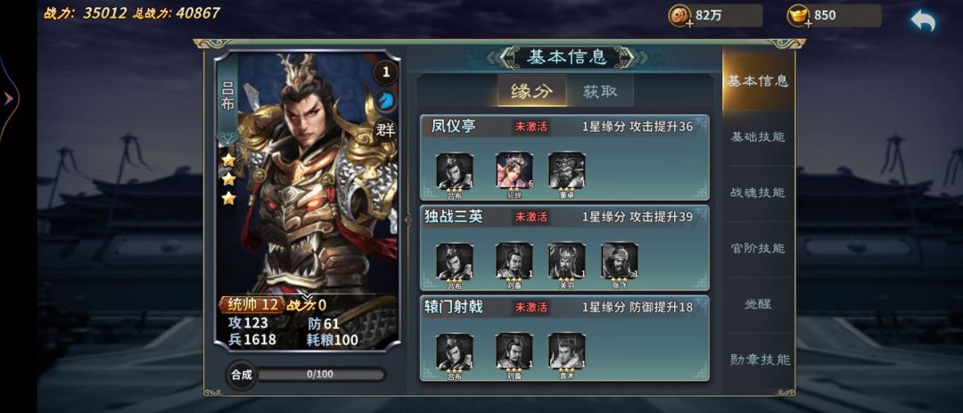Switch to the 缘分 tab

(x=531, y=92)
